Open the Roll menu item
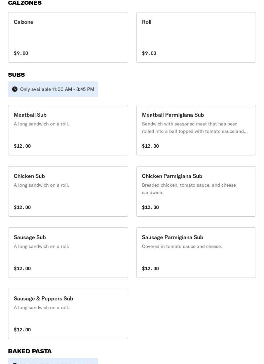The height and width of the screenshot is (364, 264). pos(196,37)
